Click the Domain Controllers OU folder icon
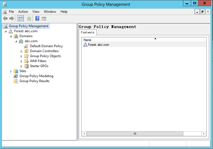The width and height of the screenshot is (213, 149). click(26, 51)
